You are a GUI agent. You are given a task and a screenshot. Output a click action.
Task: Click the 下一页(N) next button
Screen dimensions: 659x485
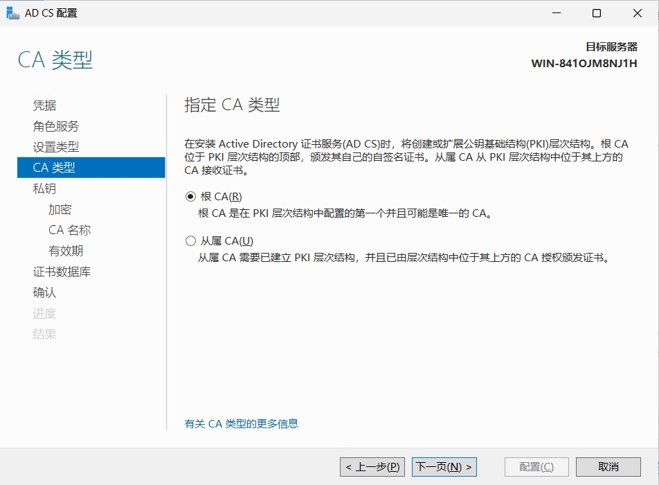[444, 467]
